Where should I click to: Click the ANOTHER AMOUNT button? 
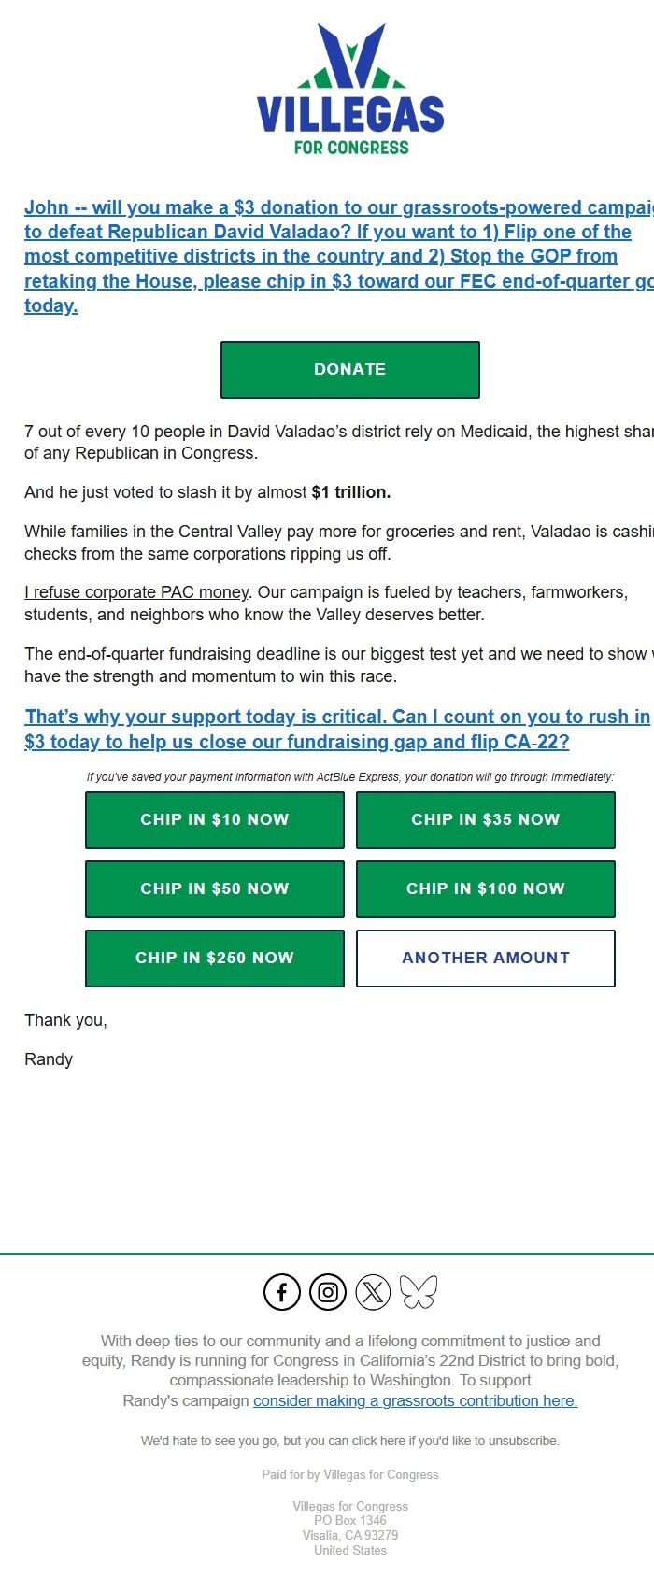pos(486,959)
